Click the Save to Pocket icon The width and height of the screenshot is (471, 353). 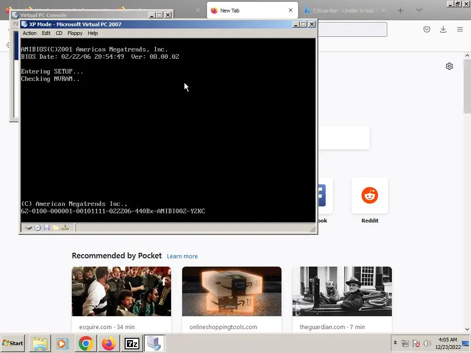(427, 29)
